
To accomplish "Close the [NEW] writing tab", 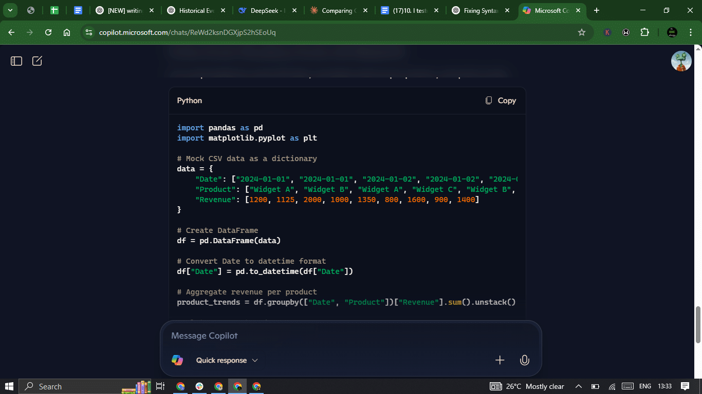I will click(152, 10).
